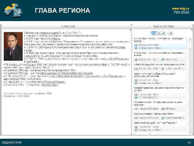Click the phone number 780-9040

coord(181,12)
